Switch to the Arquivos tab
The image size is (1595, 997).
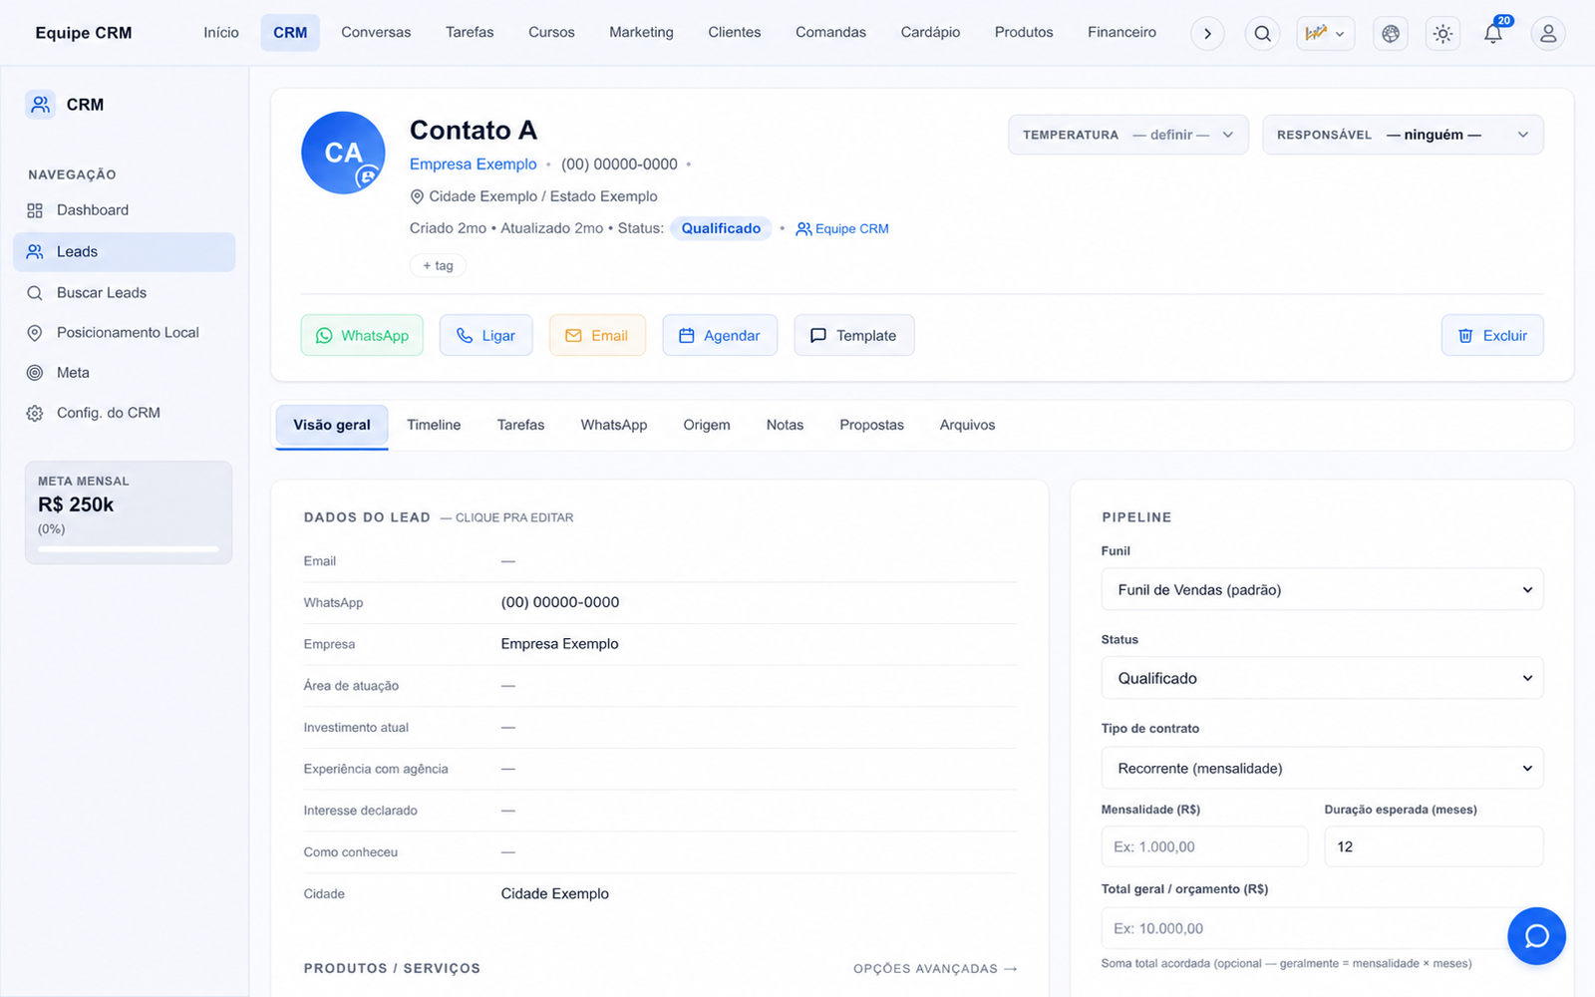(967, 426)
